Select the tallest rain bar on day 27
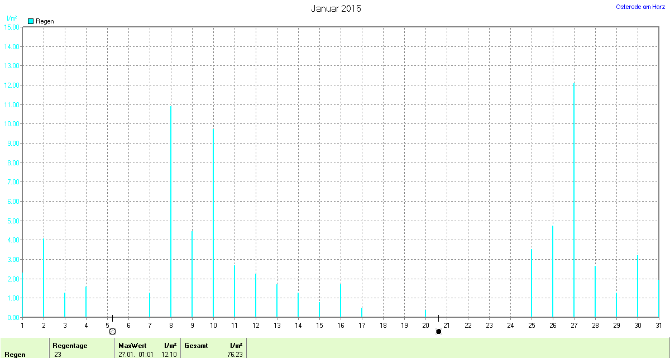Viewport: 670px width, 358px height. 574,200
